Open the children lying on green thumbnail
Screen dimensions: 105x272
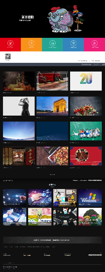86,131
